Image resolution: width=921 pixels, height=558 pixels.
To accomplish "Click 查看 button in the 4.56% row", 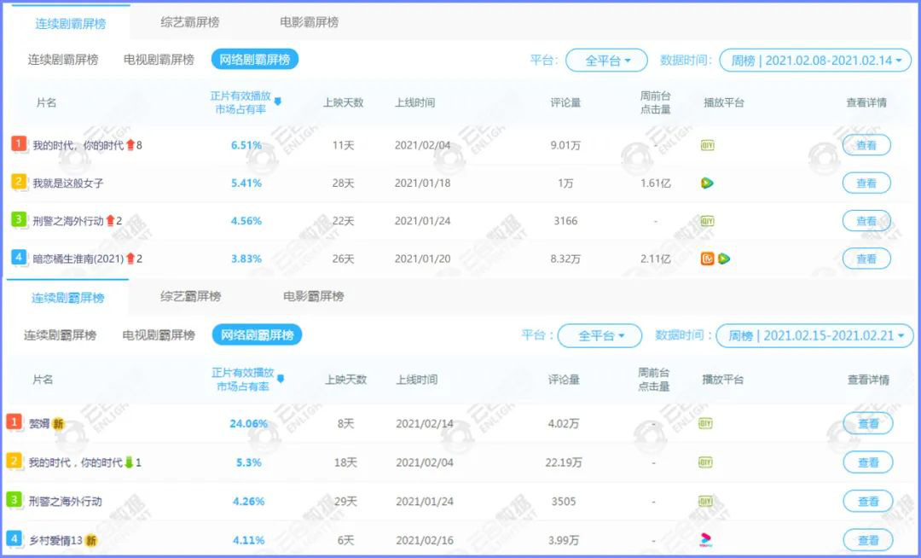I will coord(866,221).
